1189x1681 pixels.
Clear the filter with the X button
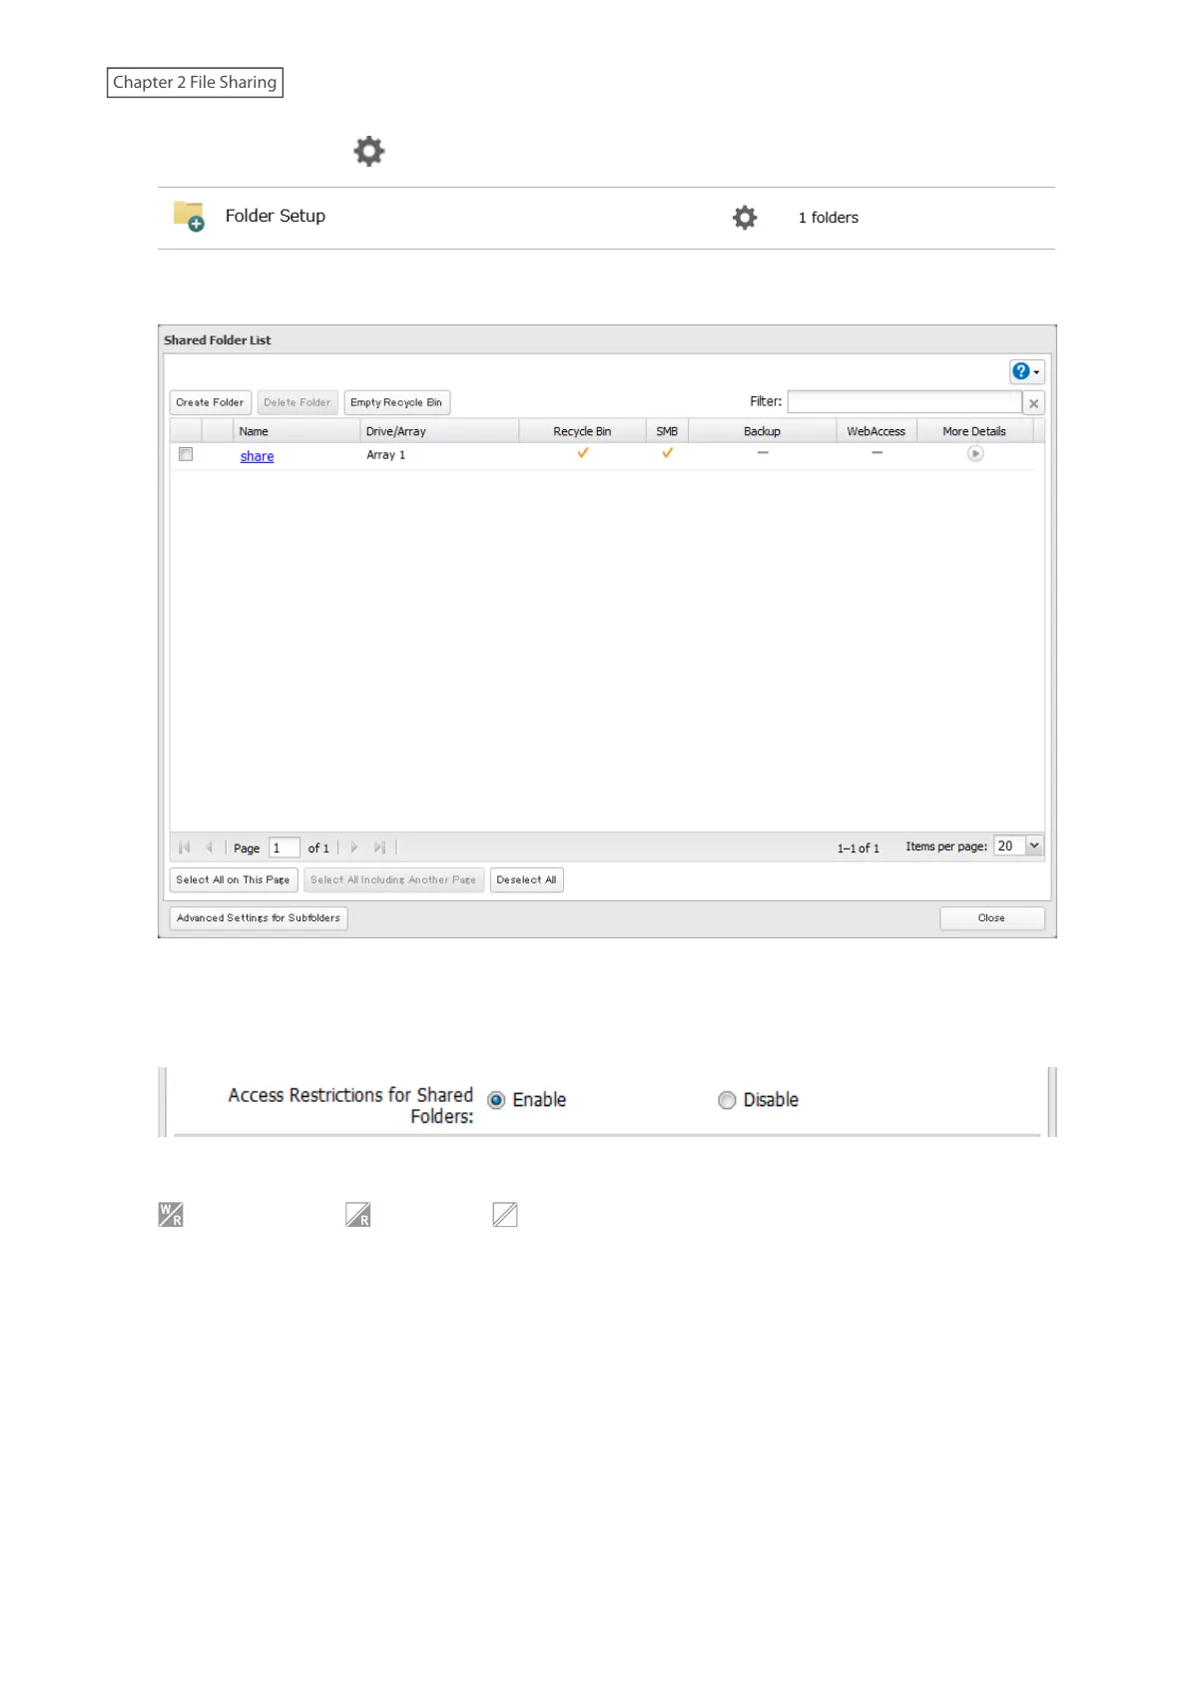1033,403
